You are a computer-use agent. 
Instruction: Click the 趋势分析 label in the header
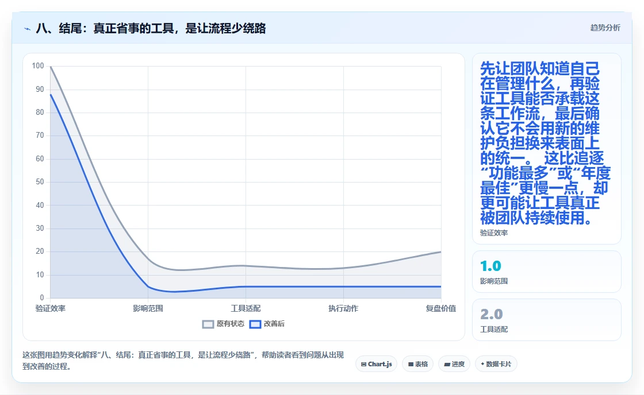(x=605, y=28)
